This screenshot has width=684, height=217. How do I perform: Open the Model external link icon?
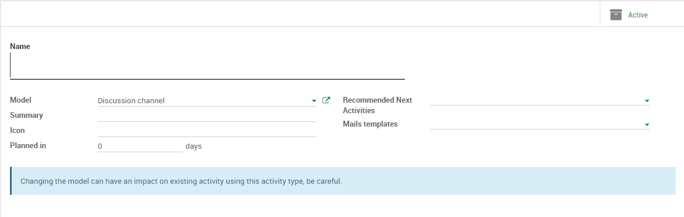tap(326, 100)
